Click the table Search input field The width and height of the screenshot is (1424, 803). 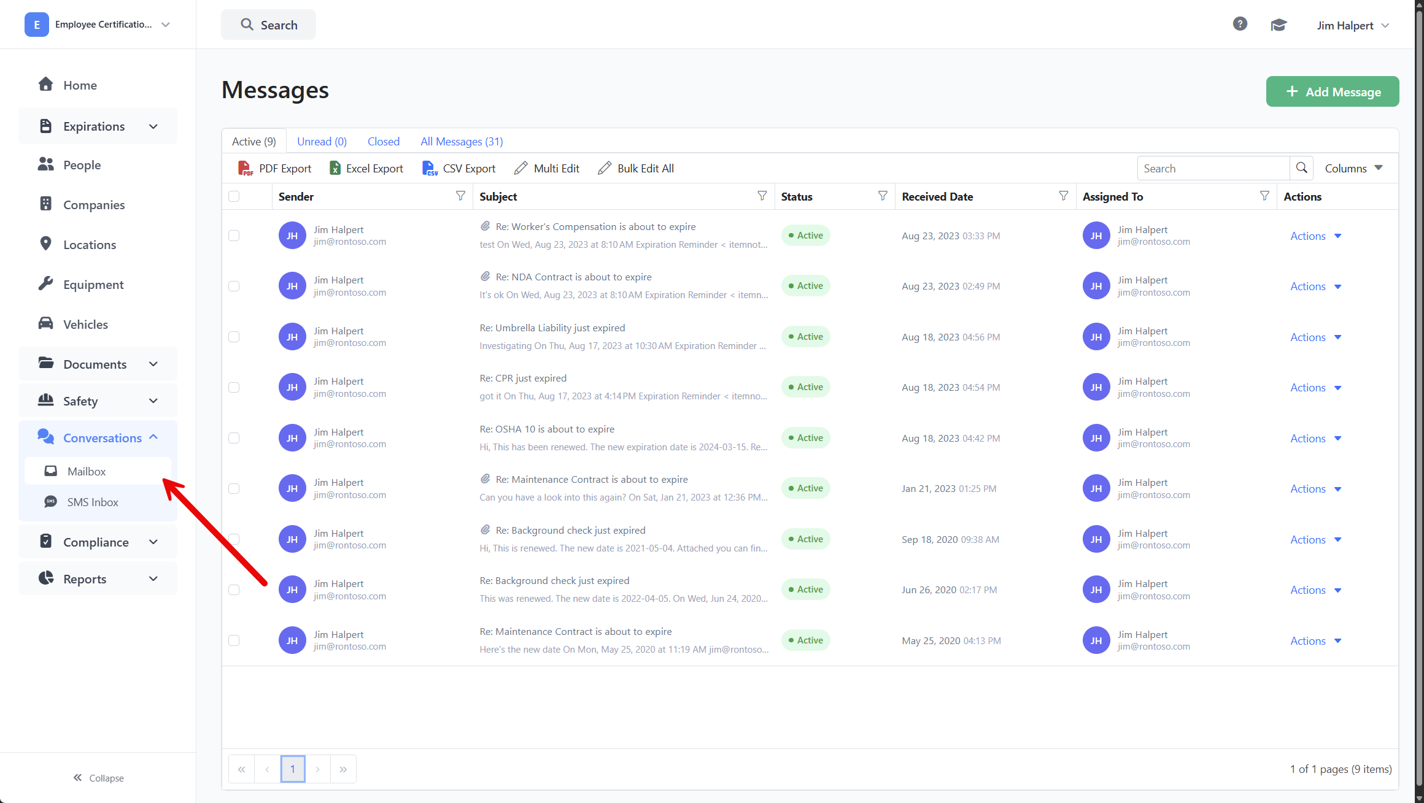[1212, 168]
